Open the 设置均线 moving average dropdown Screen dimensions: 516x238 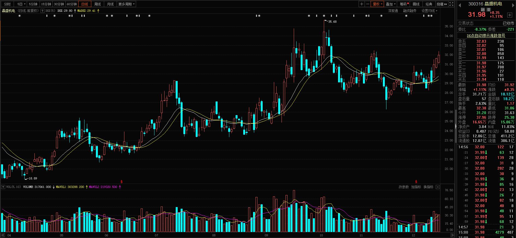(429, 11)
